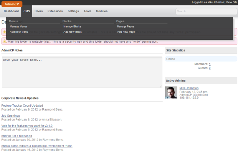Click the Pages column header in dropdown
This screenshot has width=238, height=152.
pos(120,21)
